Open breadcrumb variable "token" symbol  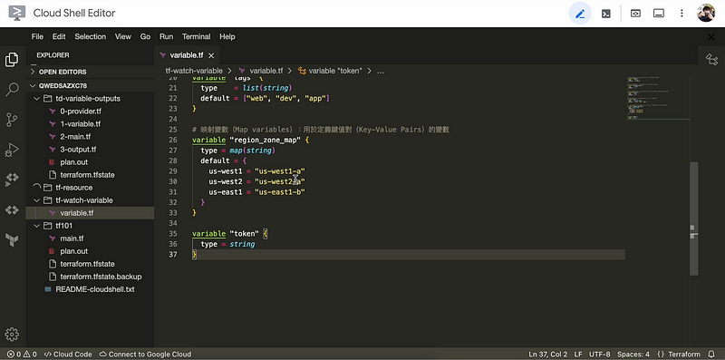point(330,71)
